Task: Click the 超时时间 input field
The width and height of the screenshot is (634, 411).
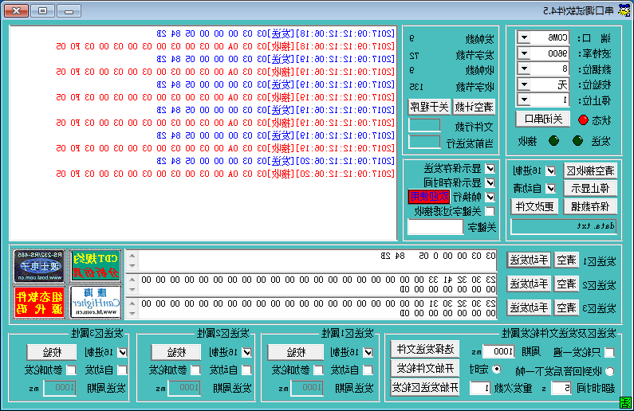Action: tap(561, 389)
